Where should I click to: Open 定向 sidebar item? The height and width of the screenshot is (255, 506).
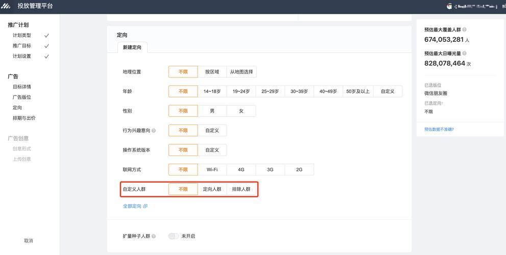pos(17,108)
